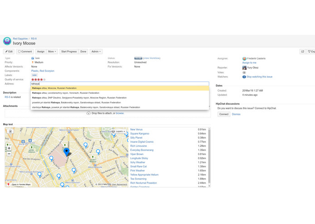Open Viper Brown in results list
Screen dimensions: 315x224
point(137,154)
